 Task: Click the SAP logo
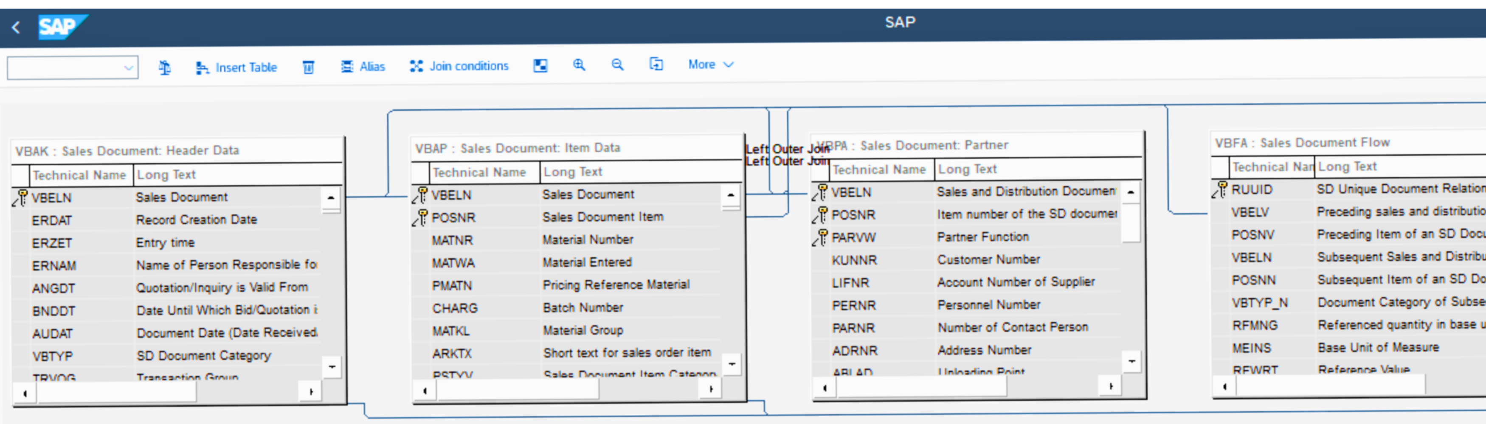pyautogui.click(x=61, y=27)
